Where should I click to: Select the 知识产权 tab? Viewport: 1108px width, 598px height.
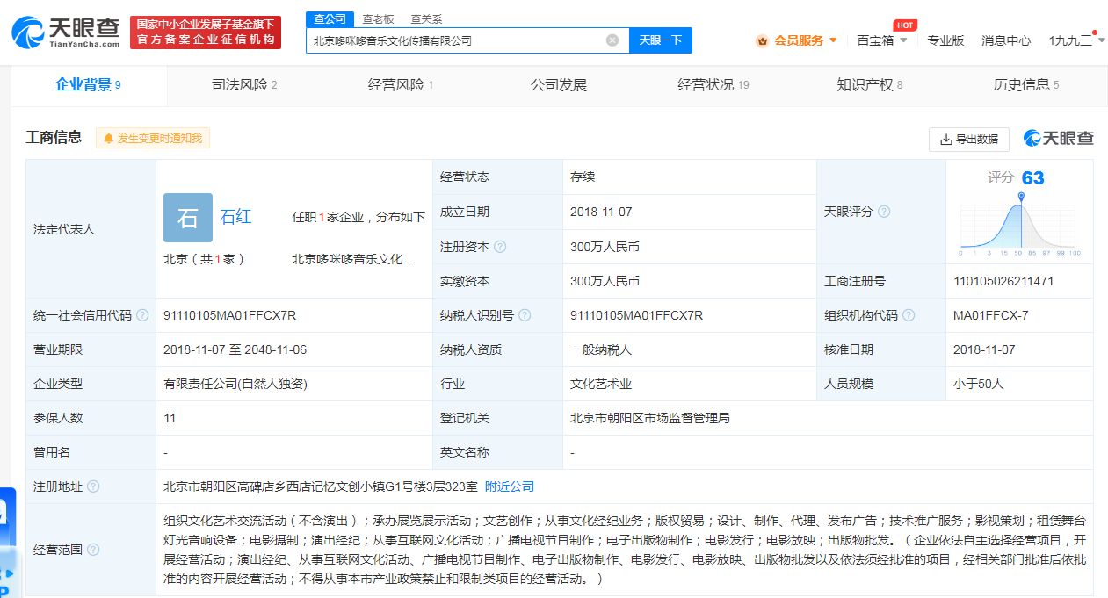click(869, 85)
